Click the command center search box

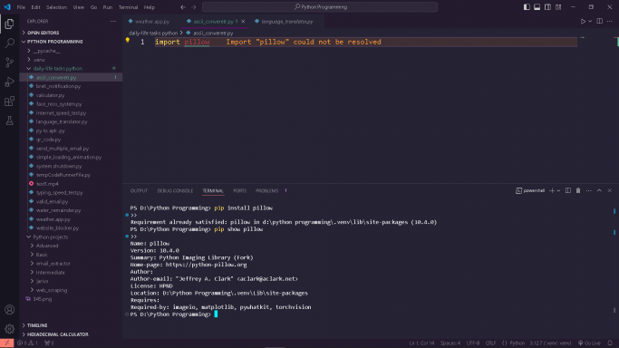point(320,7)
